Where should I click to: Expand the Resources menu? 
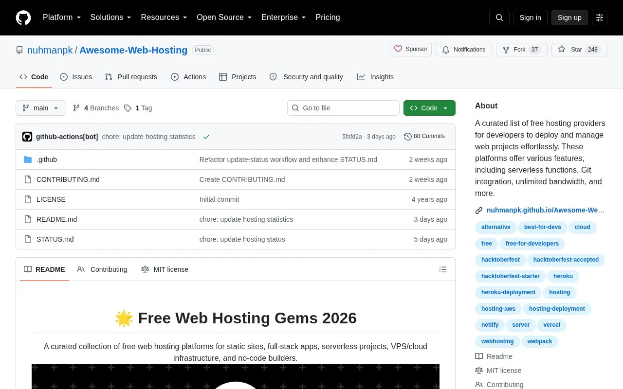pyautogui.click(x=164, y=18)
